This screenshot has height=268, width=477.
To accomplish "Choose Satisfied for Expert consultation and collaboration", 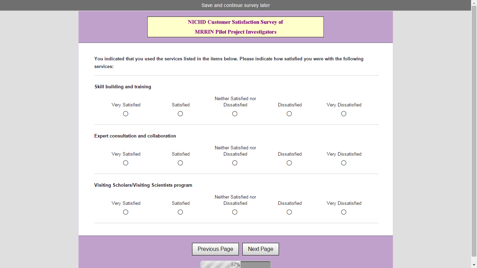I will [180, 163].
